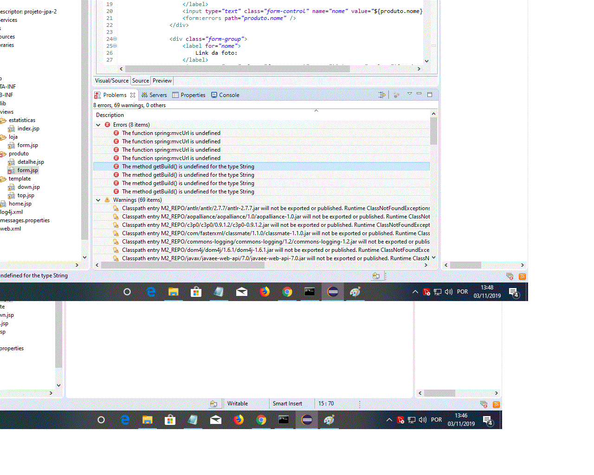Screen dimensions: 594x475
Task: Switch to the Source editor tab
Action: [141, 81]
